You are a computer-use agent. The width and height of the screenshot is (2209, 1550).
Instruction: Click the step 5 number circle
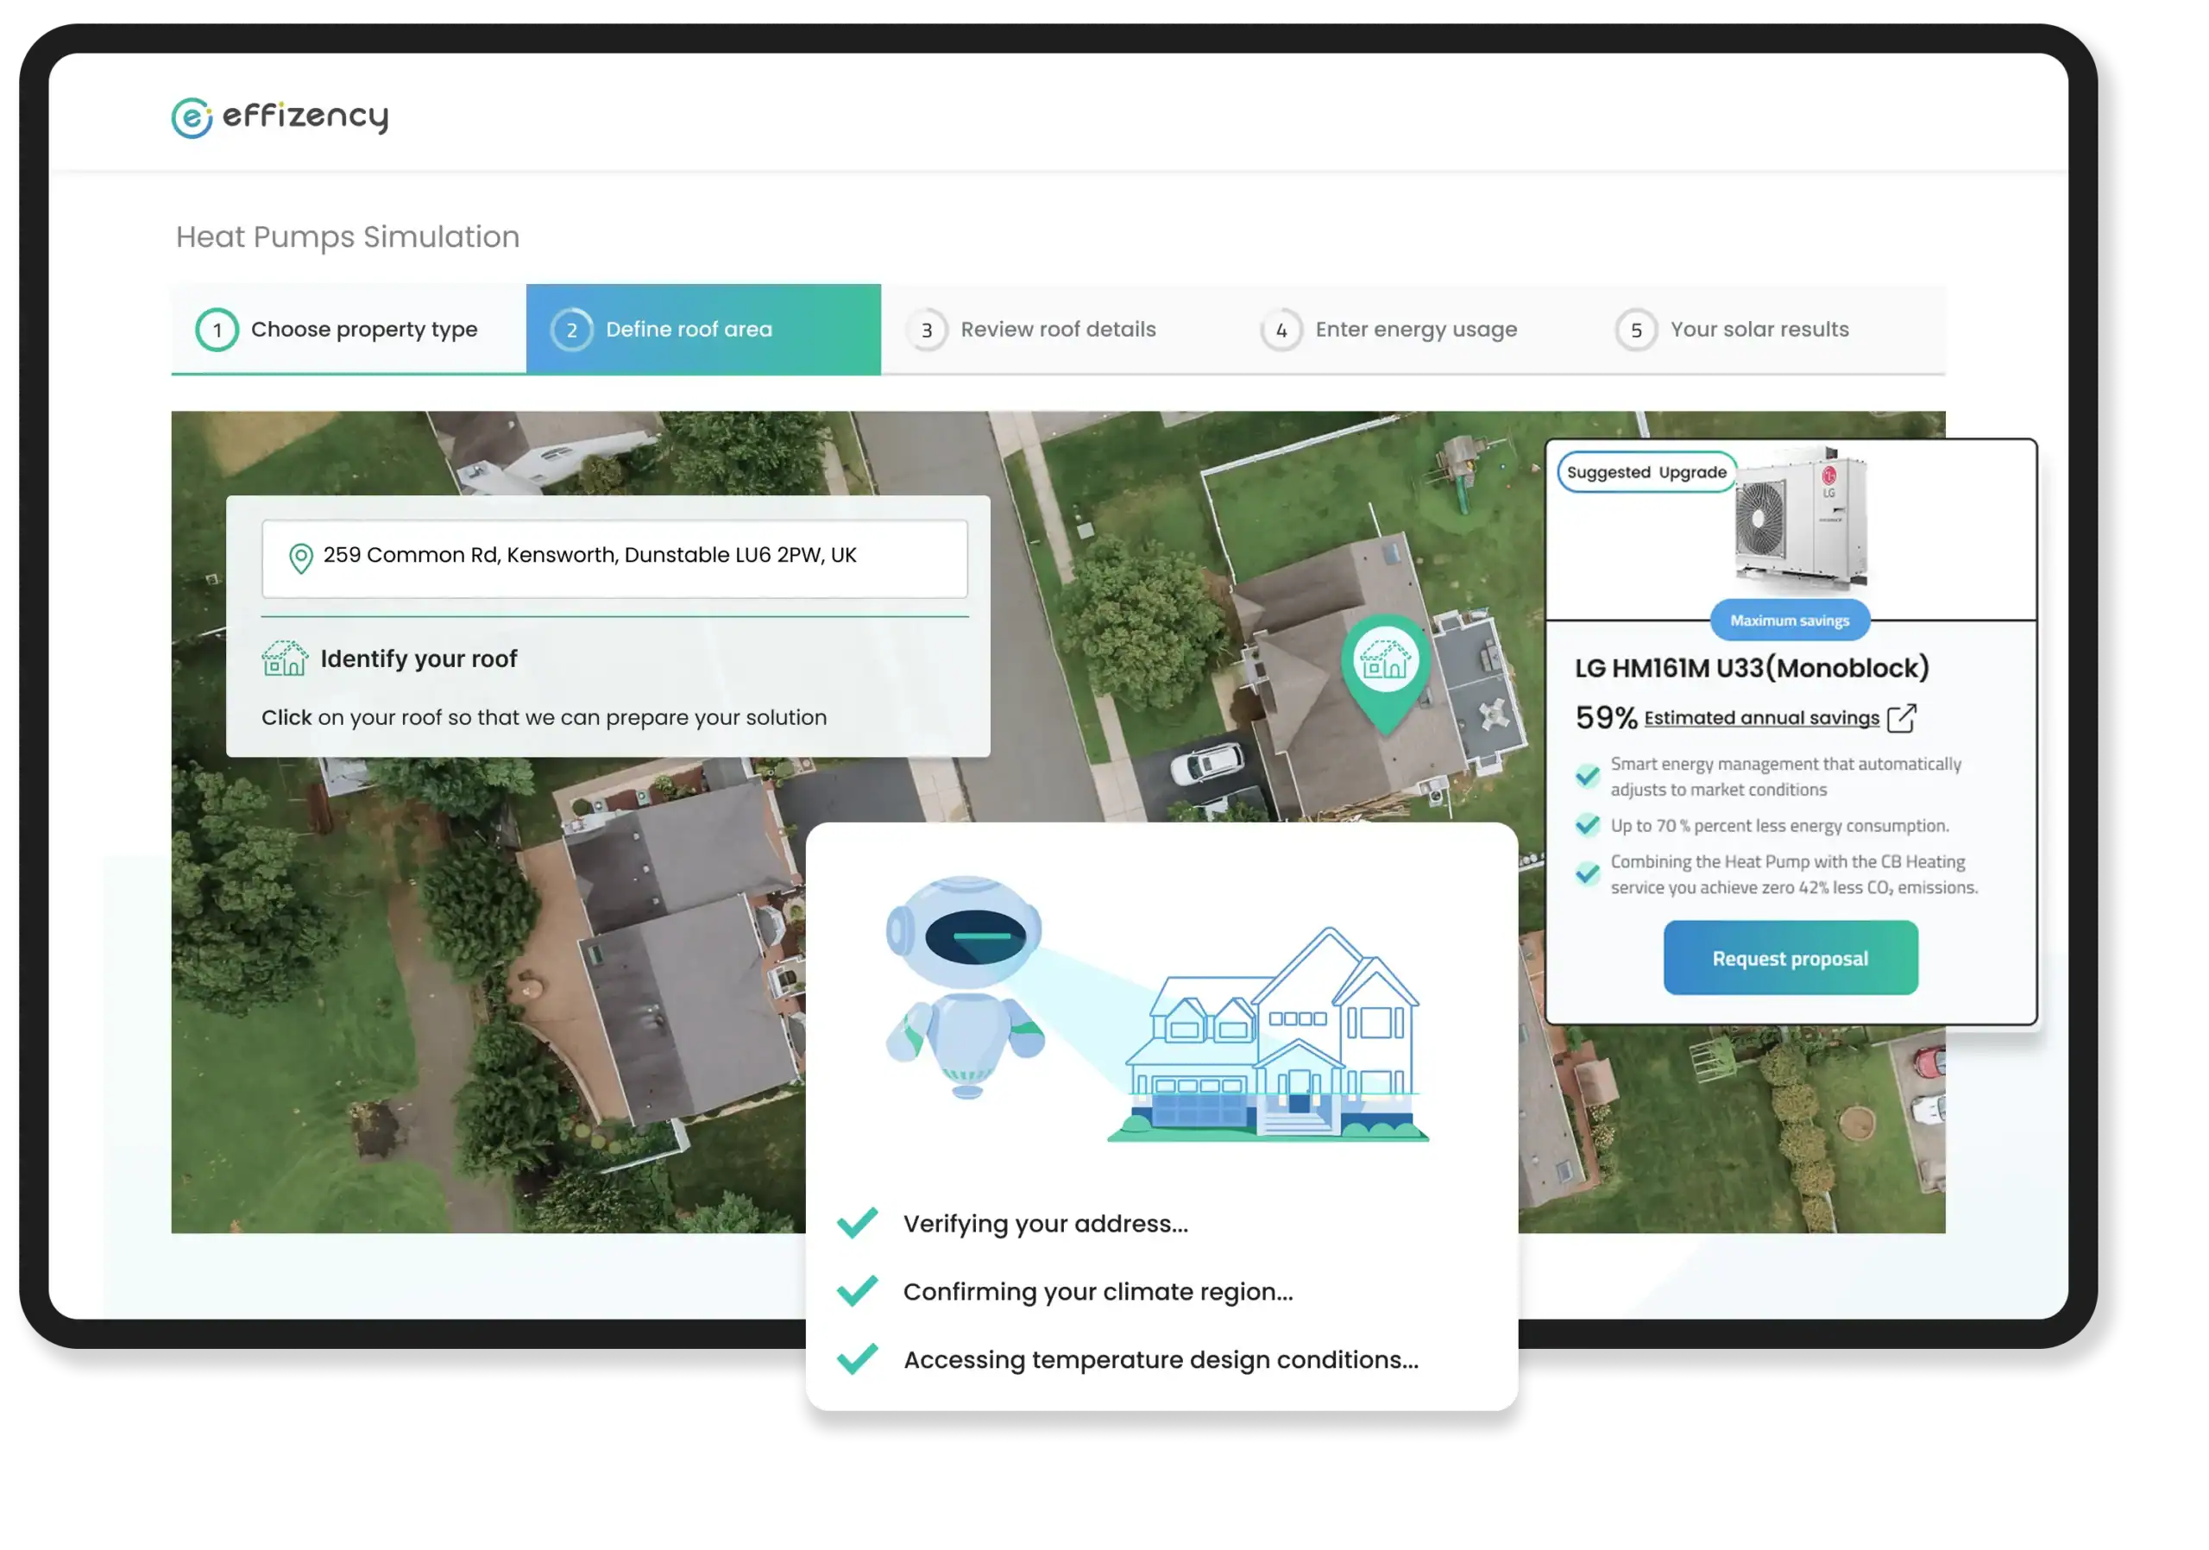1637,330
